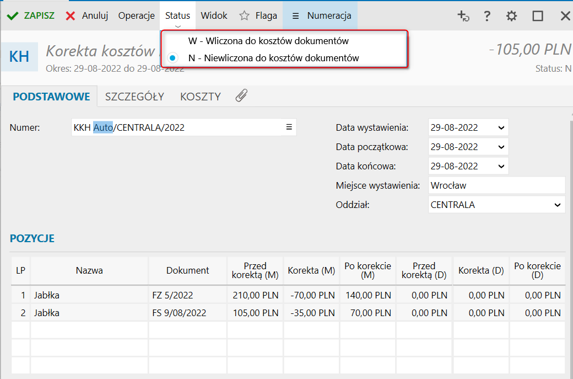The height and width of the screenshot is (379, 573).
Task: Open the attachments paperclip tab
Action: click(241, 96)
